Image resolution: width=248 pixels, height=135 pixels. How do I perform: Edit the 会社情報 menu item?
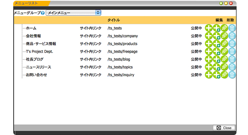click(x=224, y=36)
